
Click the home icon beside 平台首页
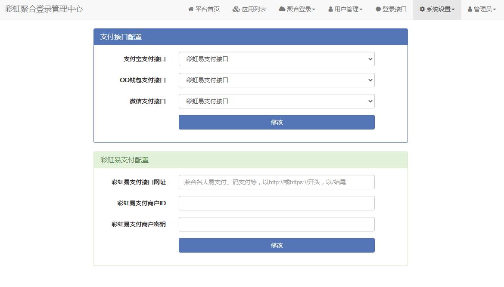(191, 9)
